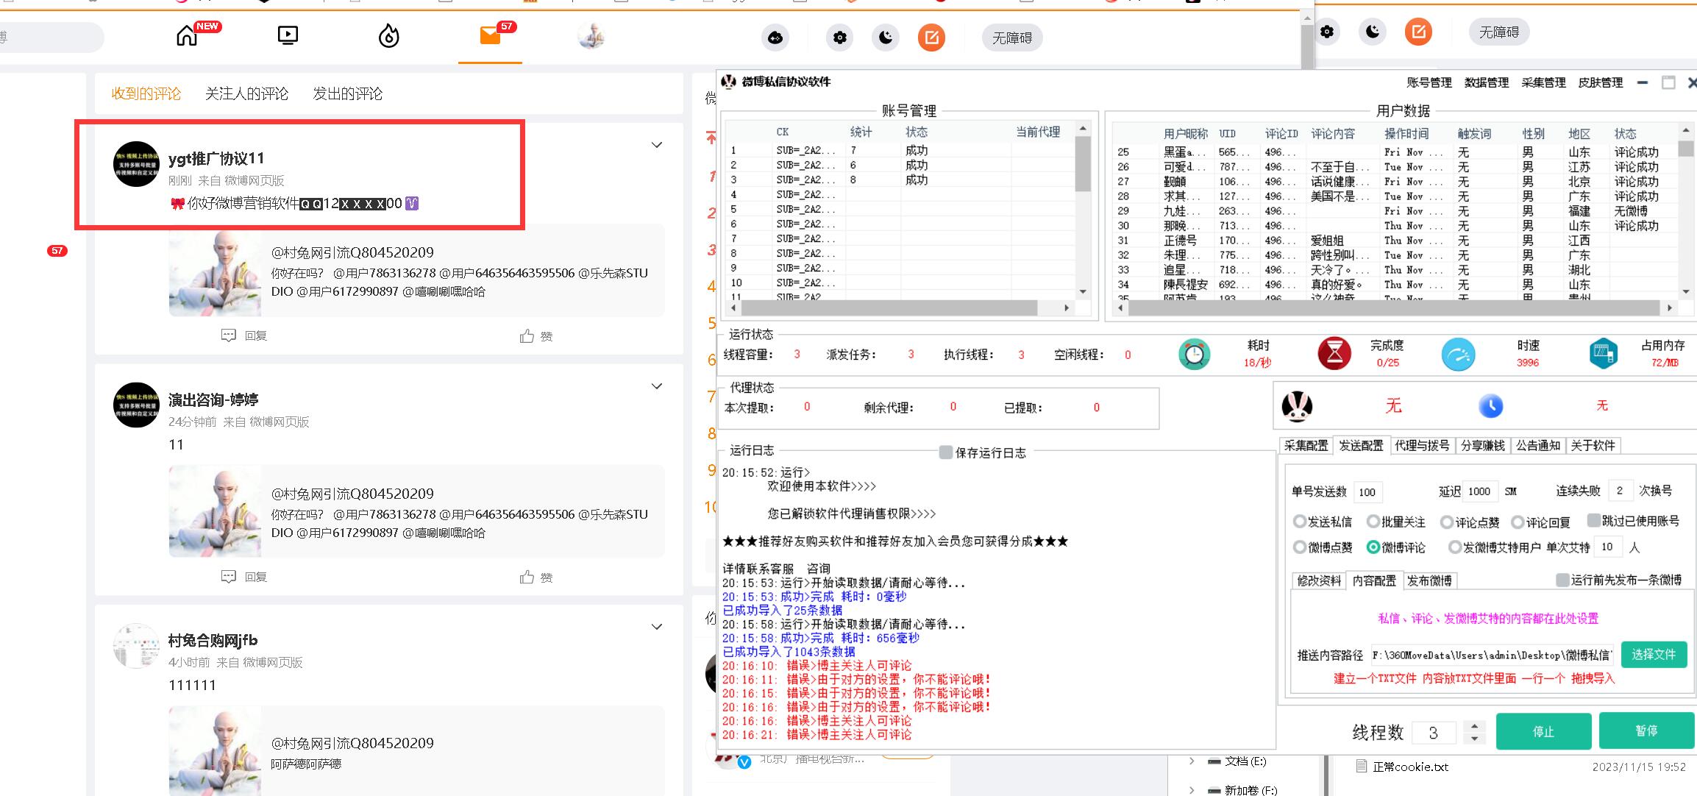Screen dimensions: 1697x796
Task: Toggle dark mode via the moon icon
Action: tap(886, 38)
